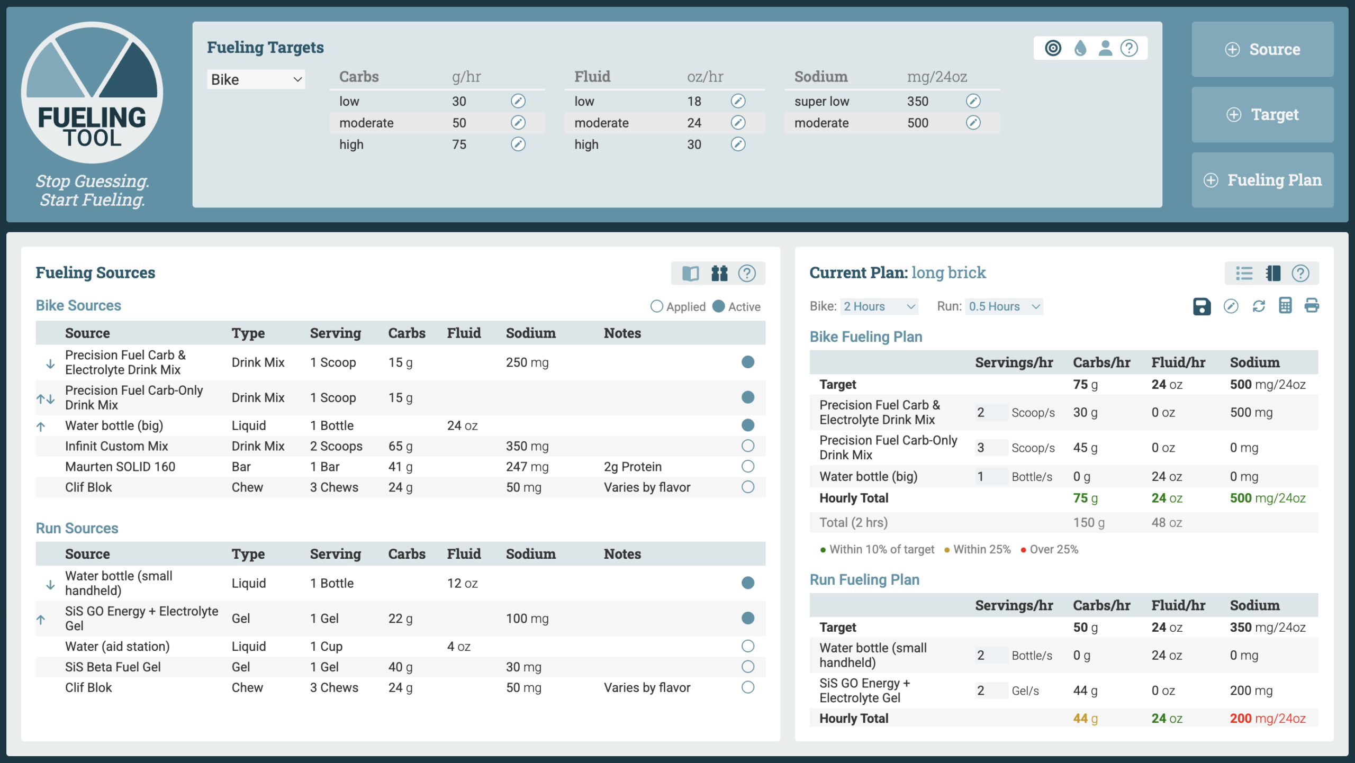Move SiS GO Energy gel up
Screen dimensions: 1355x763
[41, 620]
